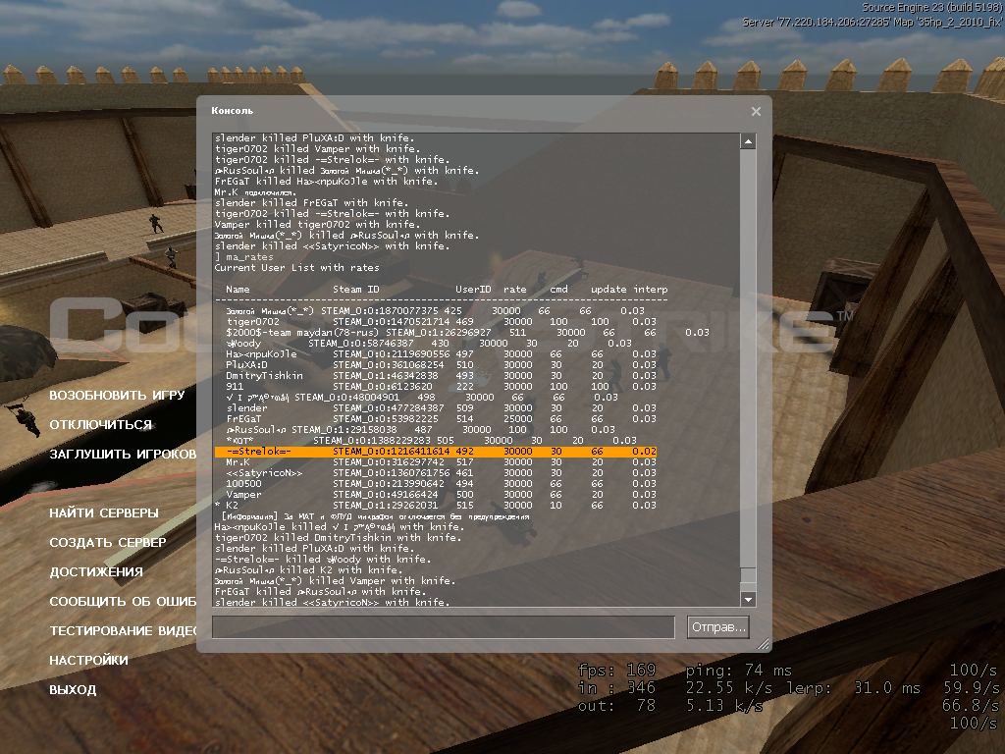Click the <<SatyricoN>> user row
The image size is (1005, 754).
coord(441,473)
